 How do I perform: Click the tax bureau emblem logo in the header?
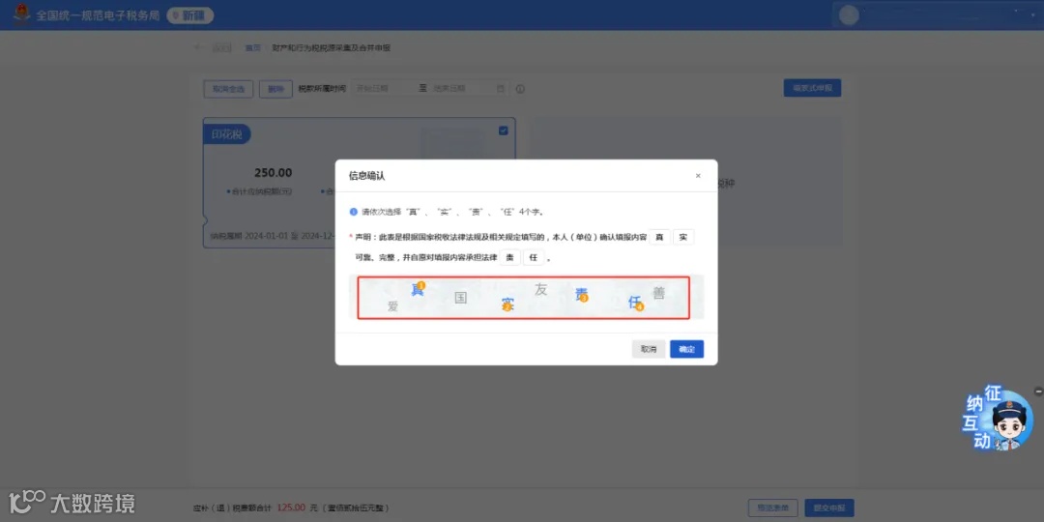point(22,14)
